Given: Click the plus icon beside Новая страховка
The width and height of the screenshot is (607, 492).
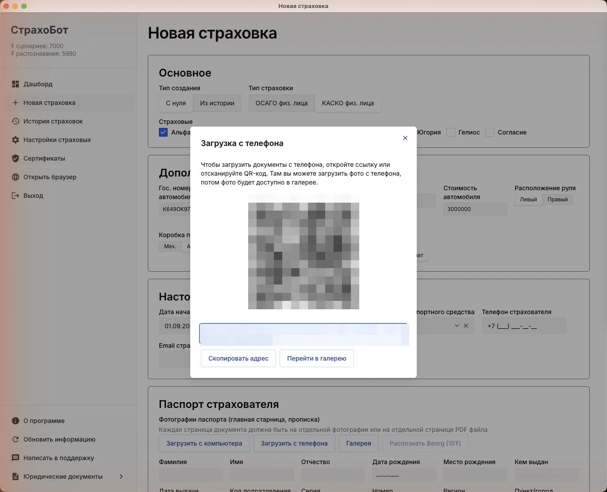Looking at the screenshot, I should pos(15,103).
